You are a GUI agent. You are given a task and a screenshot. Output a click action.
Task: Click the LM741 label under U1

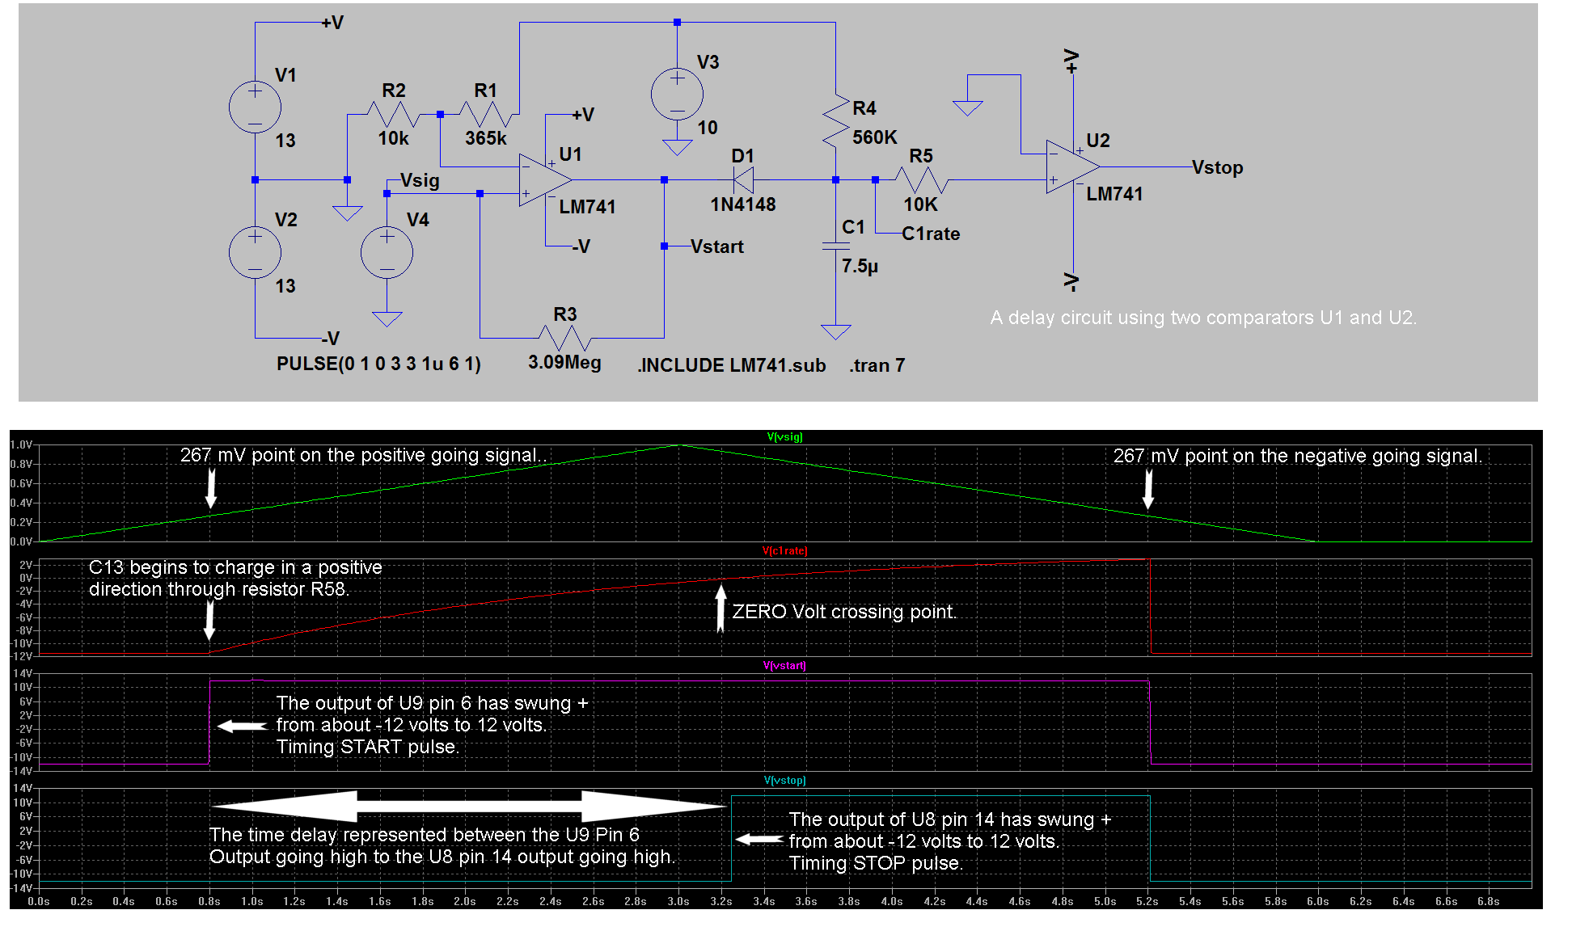pos(587,207)
